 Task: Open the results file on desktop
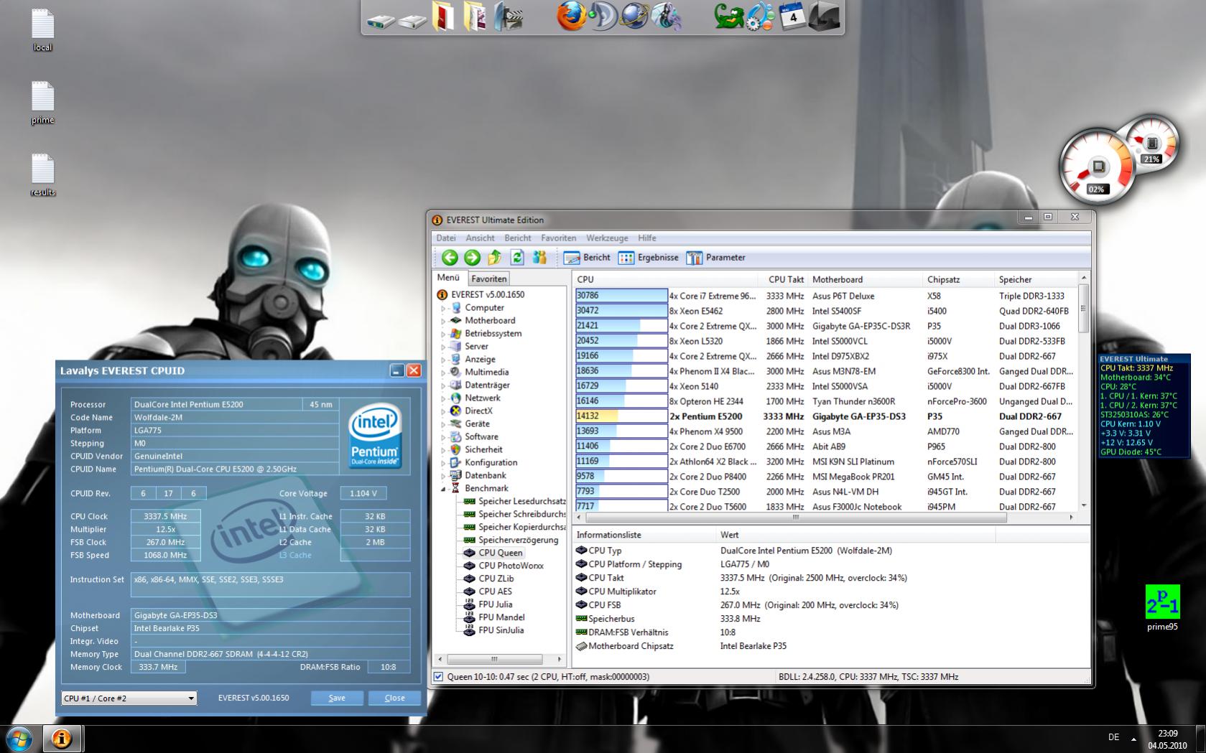[42, 175]
